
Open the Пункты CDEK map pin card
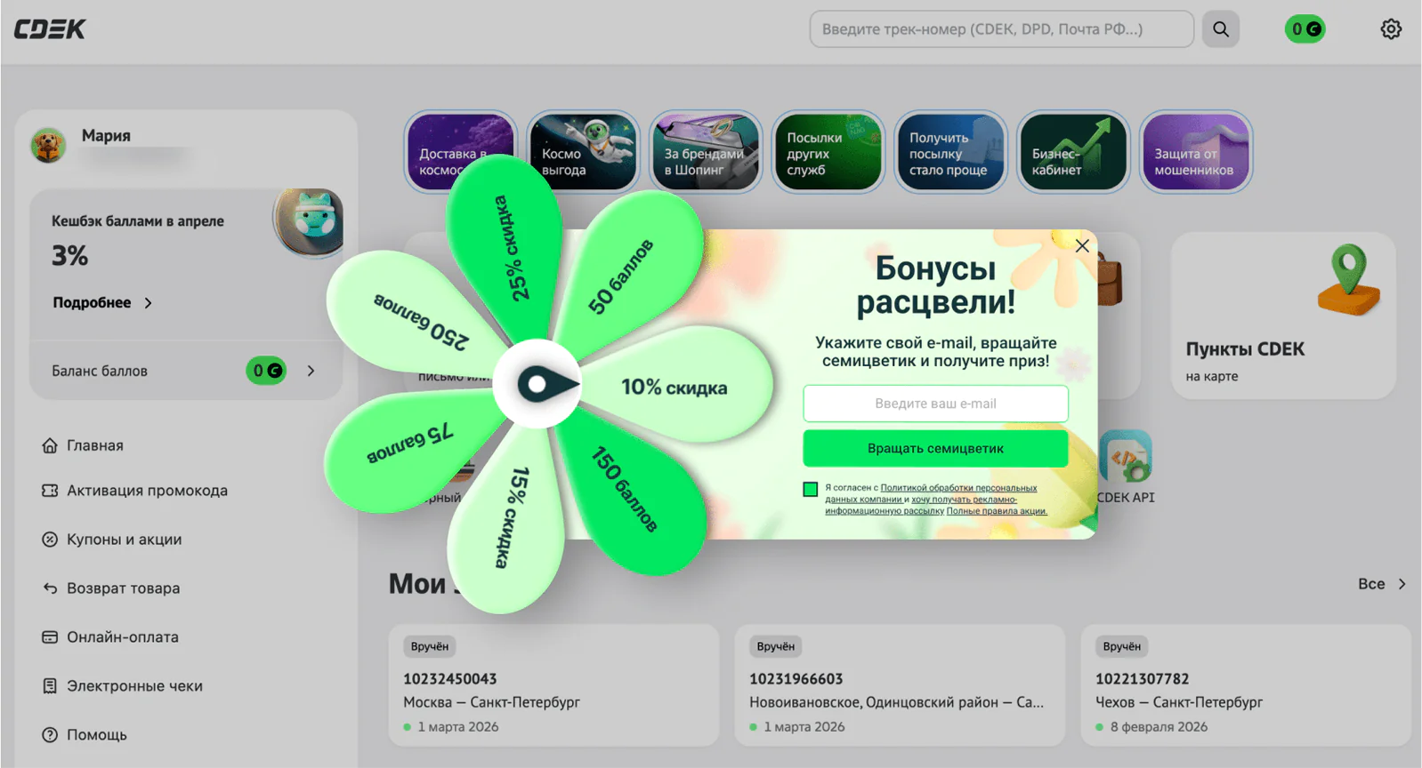click(x=1282, y=316)
